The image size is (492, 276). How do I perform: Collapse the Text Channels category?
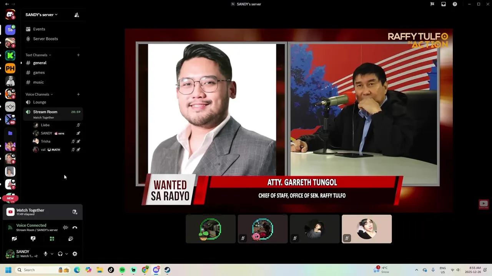point(38,55)
